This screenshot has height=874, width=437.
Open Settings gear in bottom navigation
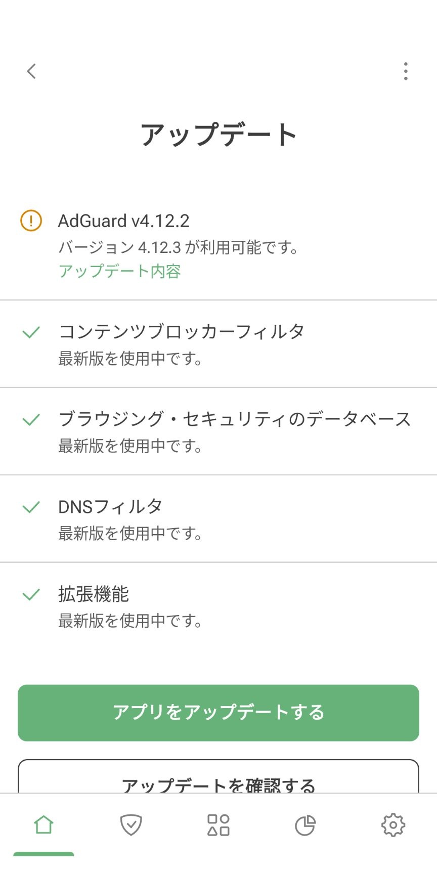(x=393, y=825)
